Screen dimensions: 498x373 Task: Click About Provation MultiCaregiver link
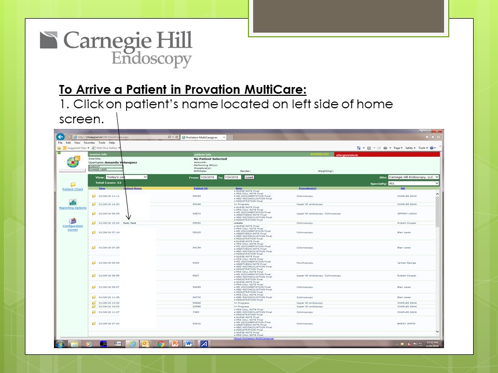coord(254,338)
